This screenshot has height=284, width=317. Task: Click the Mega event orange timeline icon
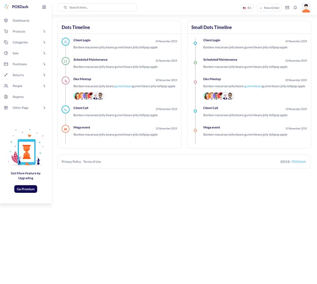65,129
